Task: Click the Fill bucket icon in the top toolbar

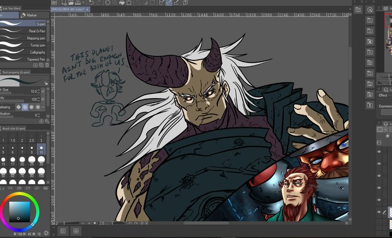Action: click(x=122, y=2)
